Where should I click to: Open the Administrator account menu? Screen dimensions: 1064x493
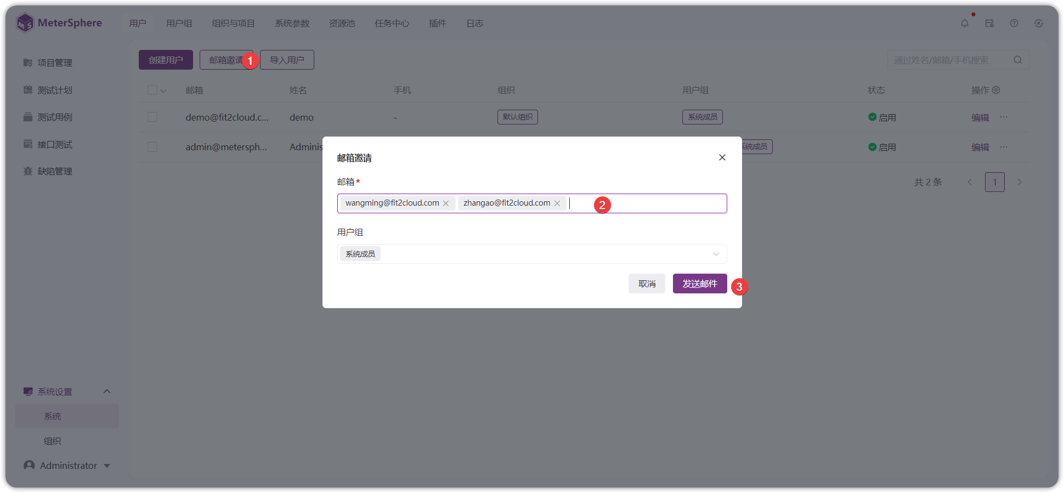(67, 465)
